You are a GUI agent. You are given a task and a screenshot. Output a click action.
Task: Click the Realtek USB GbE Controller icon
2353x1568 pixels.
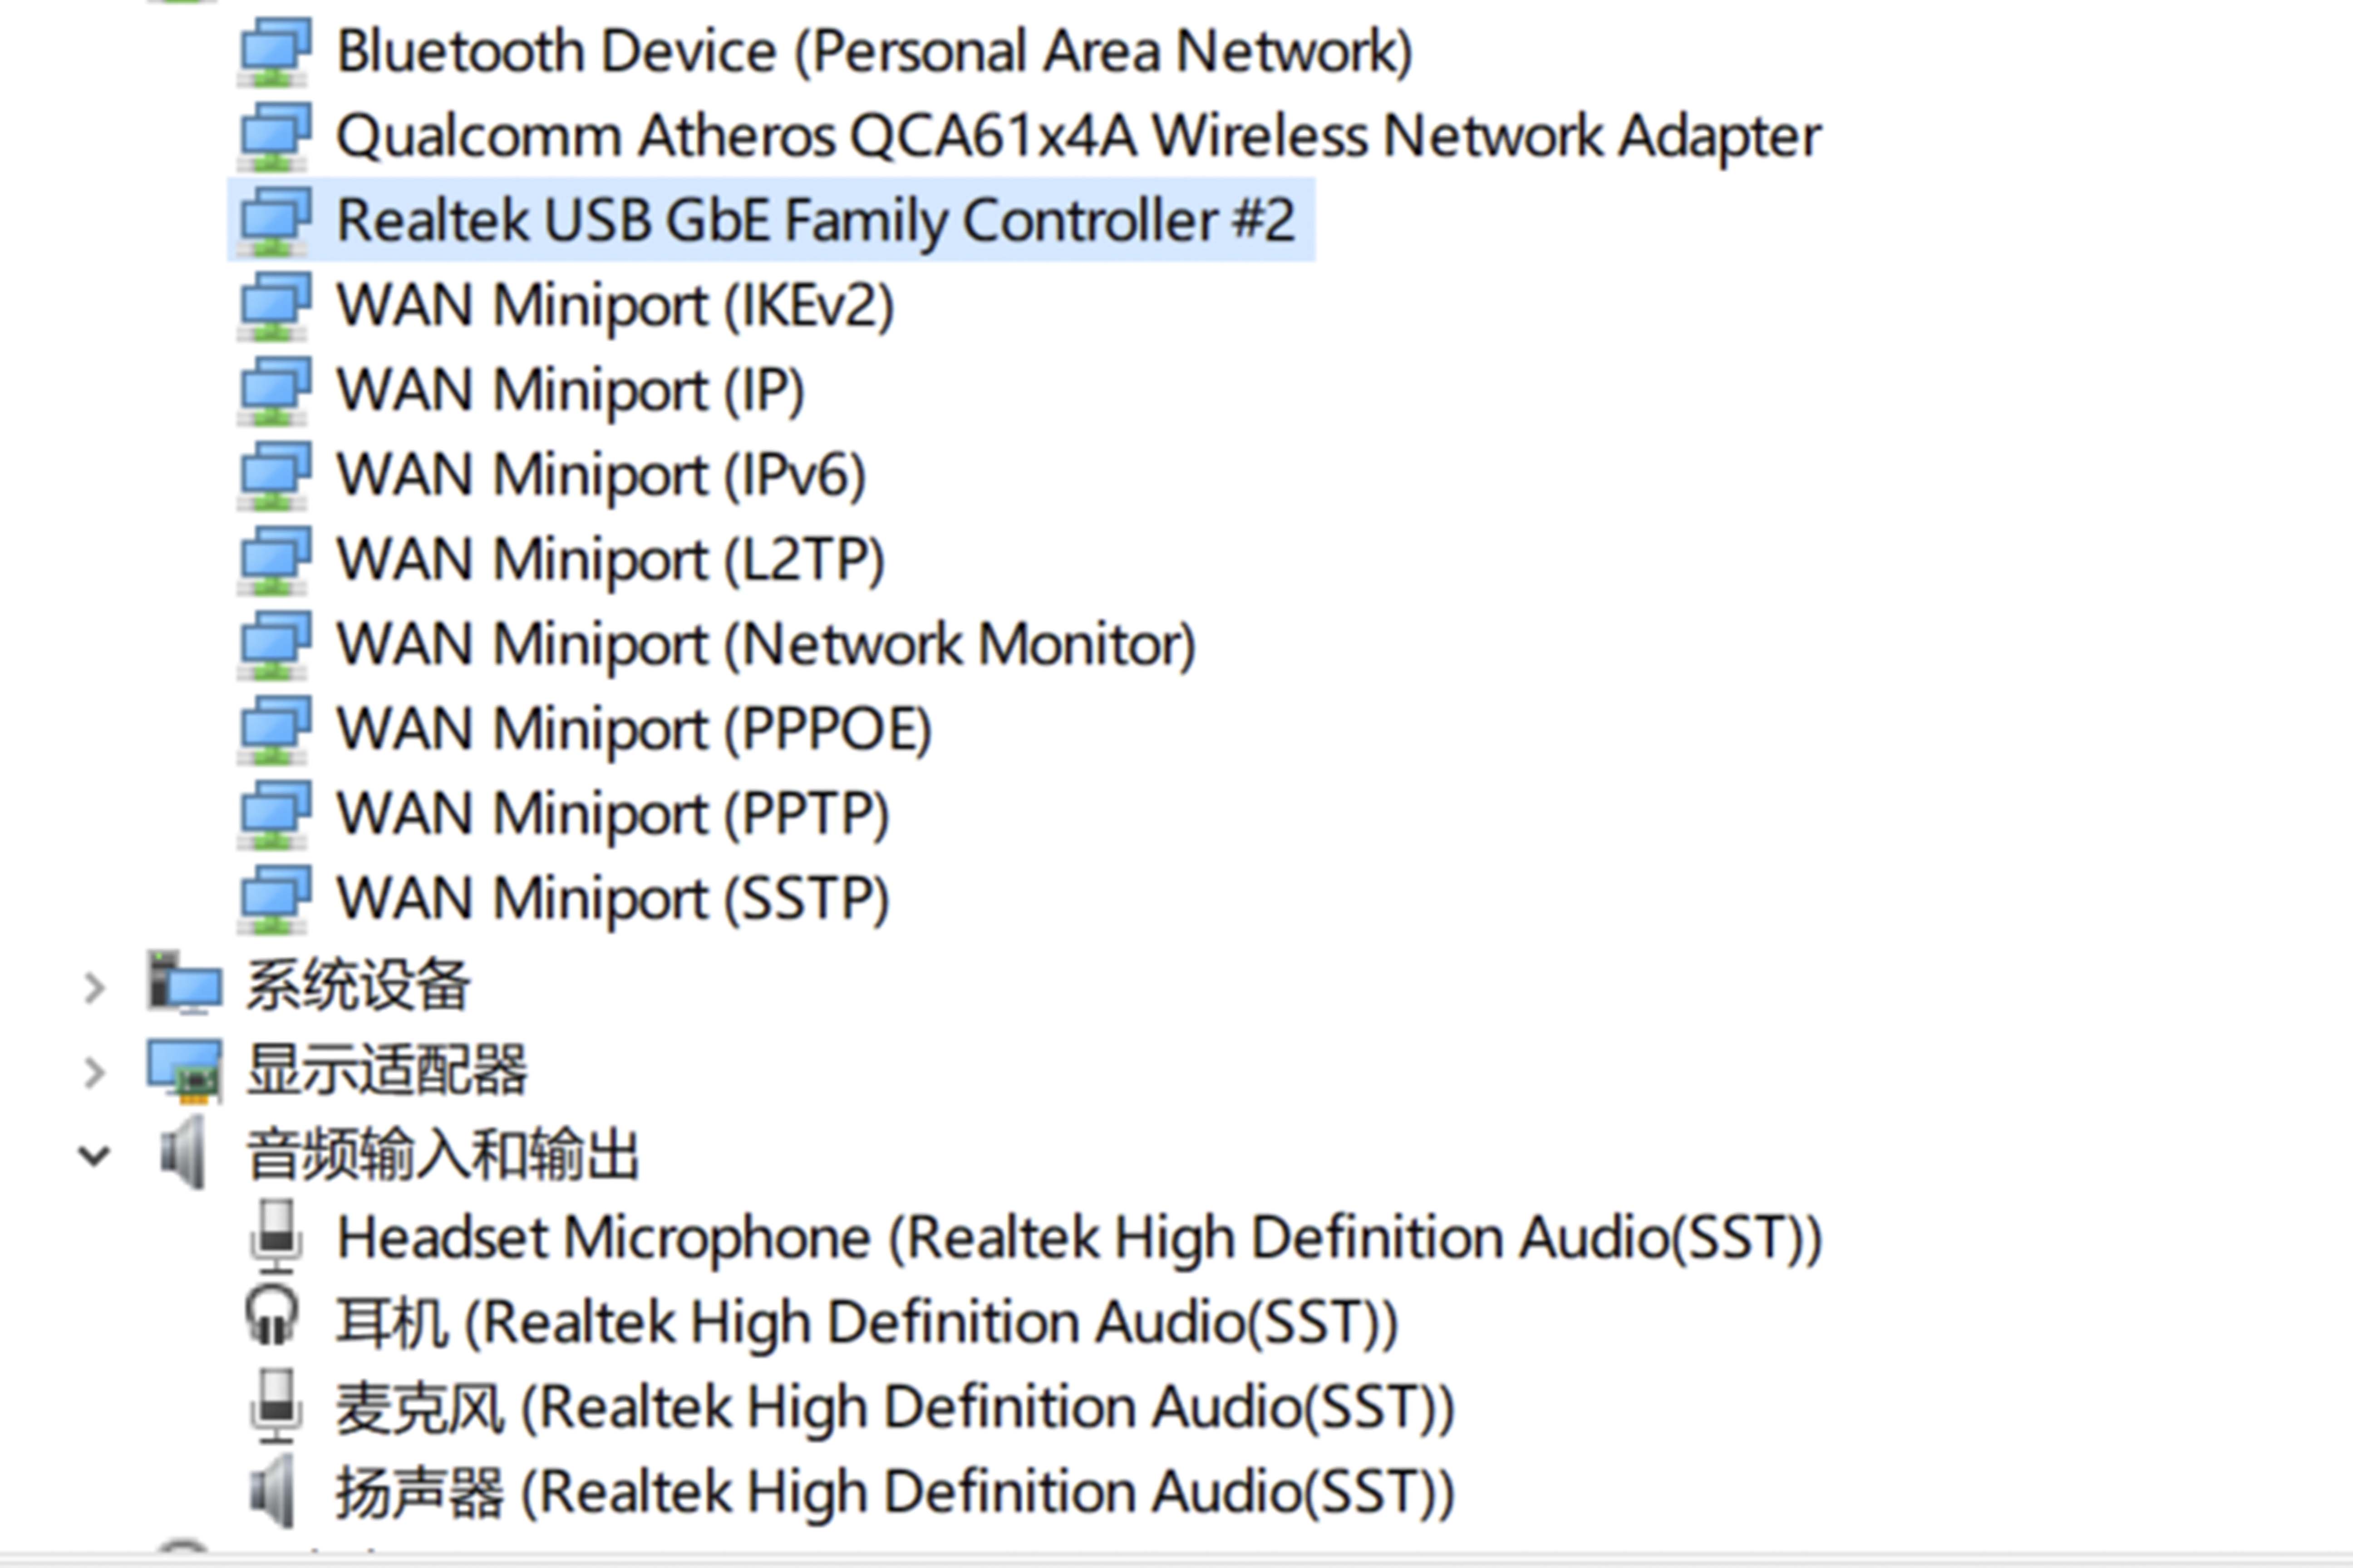pyautogui.click(x=274, y=221)
